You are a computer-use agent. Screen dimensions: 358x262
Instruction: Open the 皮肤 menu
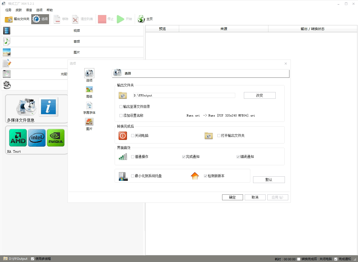(19, 10)
